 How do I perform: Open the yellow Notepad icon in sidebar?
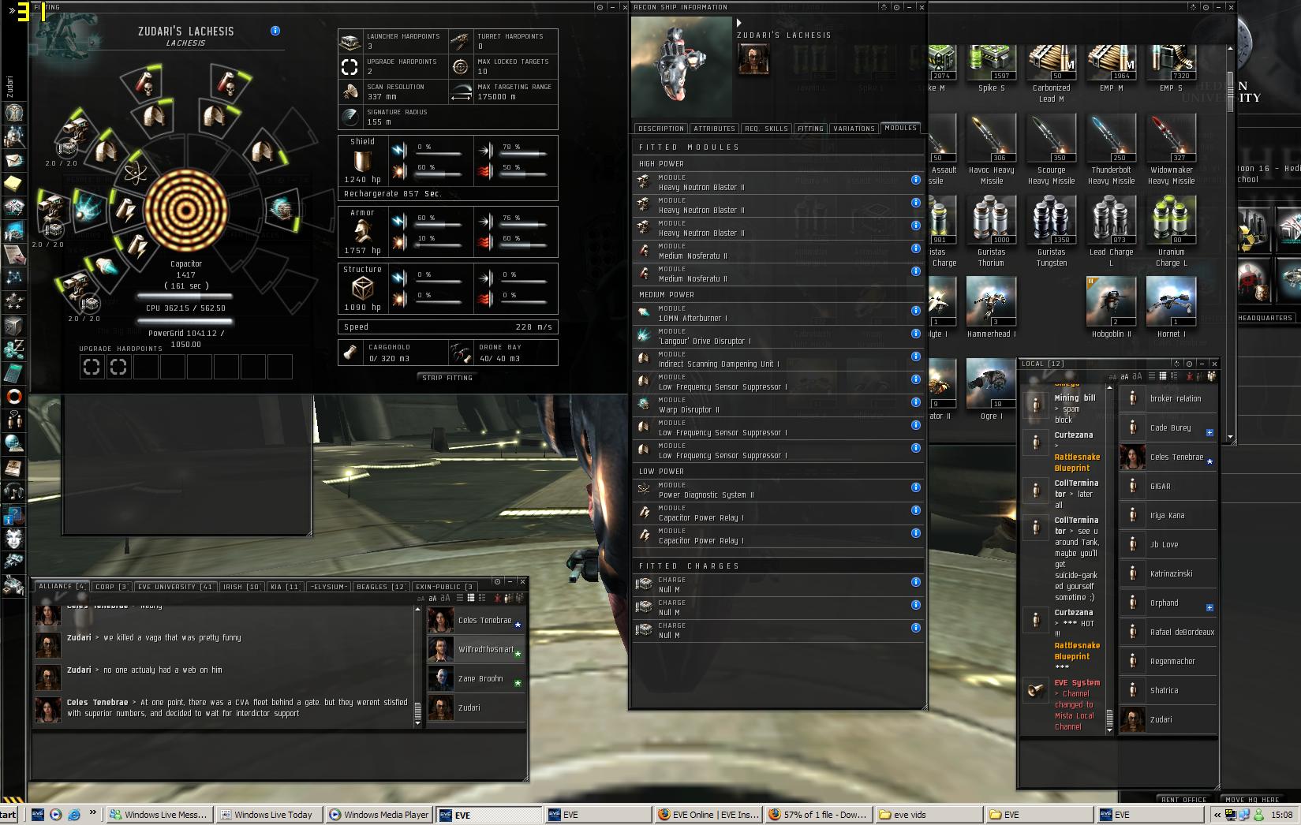pos(13,183)
